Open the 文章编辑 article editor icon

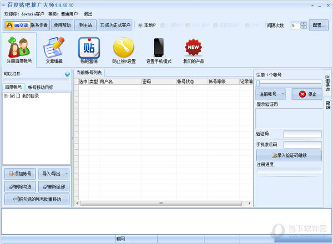pos(54,50)
